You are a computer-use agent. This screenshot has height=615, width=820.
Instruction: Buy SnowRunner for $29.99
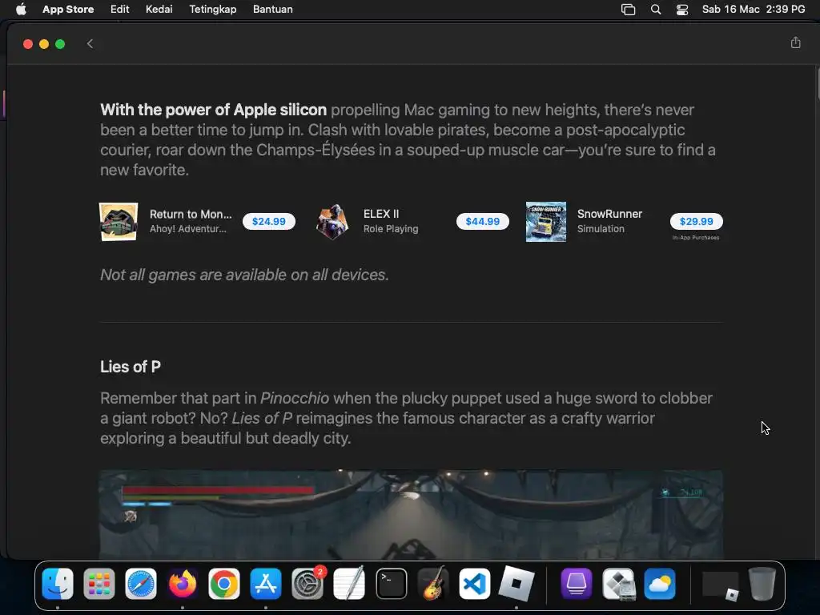click(696, 221)
